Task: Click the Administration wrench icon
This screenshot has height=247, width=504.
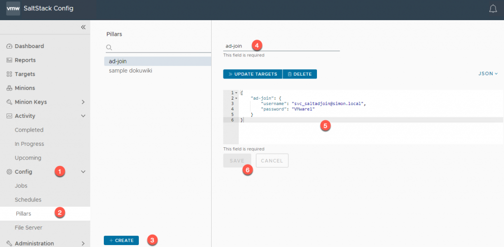Action: tap(9, 244)
